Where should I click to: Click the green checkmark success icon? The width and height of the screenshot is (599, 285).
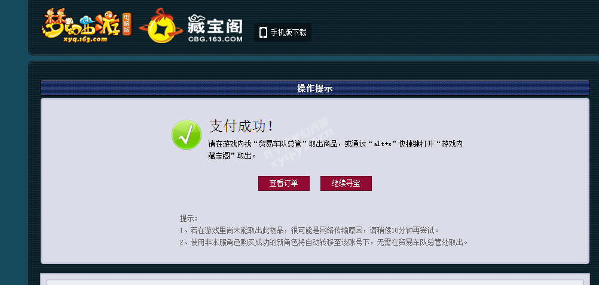pyautogui.click(x=187, y=135)
